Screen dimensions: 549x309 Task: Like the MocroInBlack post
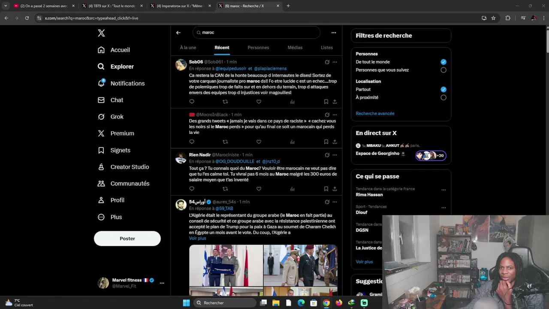tap(259, 142)
